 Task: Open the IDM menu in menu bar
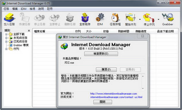(24, 9)
